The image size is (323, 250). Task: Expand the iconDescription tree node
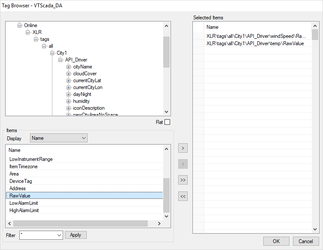point(68,108)
